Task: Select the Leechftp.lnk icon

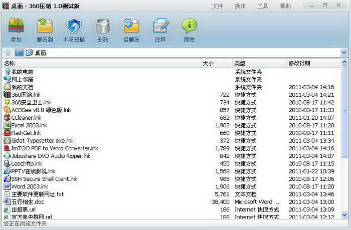Action: point(7,163)
